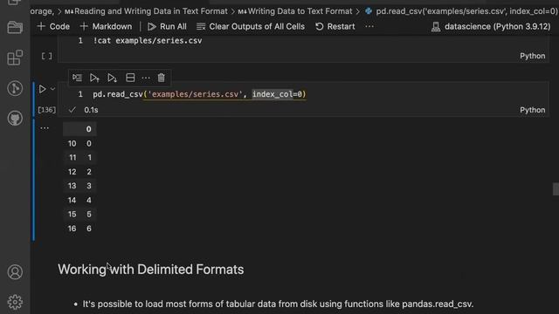Image resolution: width=559 pixels, height=314 pixels.
Task: Open the GitHub icon in activity bar
Action: click(x=15, y=119)
